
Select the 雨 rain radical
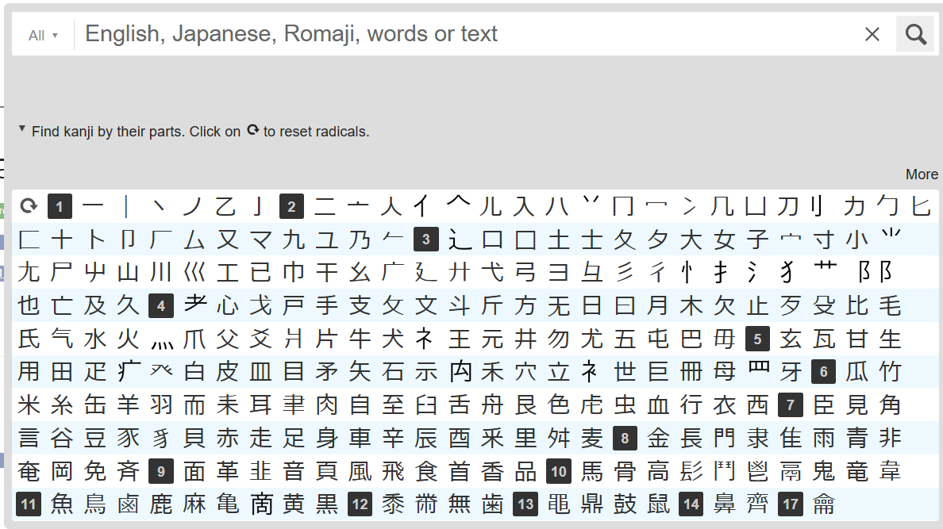point(824,438)
